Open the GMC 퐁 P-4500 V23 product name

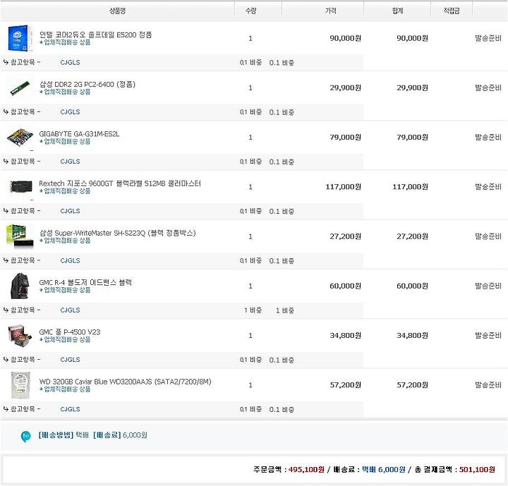(x=70, y=332)
